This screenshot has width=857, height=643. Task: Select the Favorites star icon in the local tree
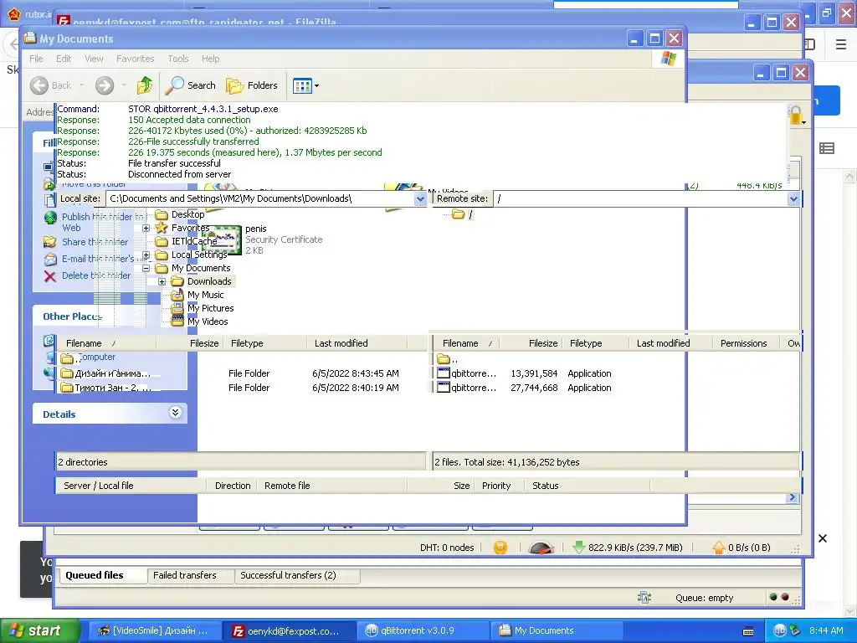tap(162, 228)
